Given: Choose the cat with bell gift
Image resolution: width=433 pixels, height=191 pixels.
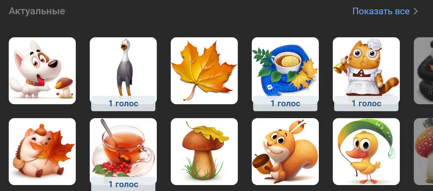Looking at the screenshot, I should (x=366, y=71).
